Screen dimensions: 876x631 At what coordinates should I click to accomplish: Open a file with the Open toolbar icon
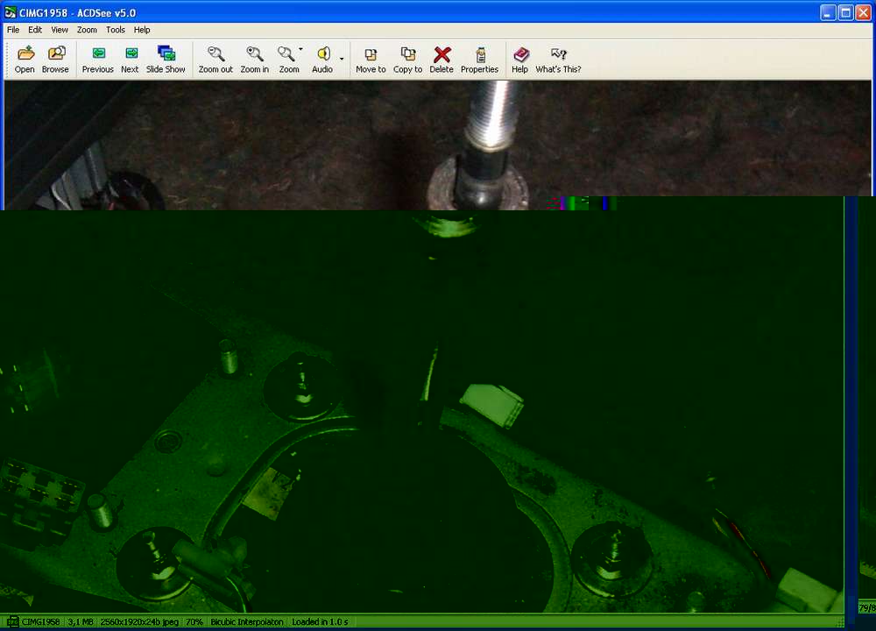pos(25,60)
